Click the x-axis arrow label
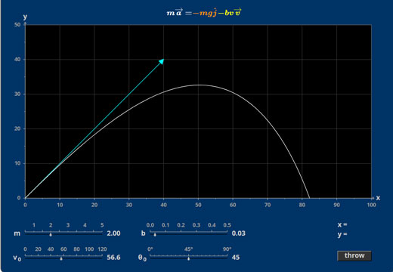Image resolution: width=393 pixels, height=272 pixels. tap(378, 198)
